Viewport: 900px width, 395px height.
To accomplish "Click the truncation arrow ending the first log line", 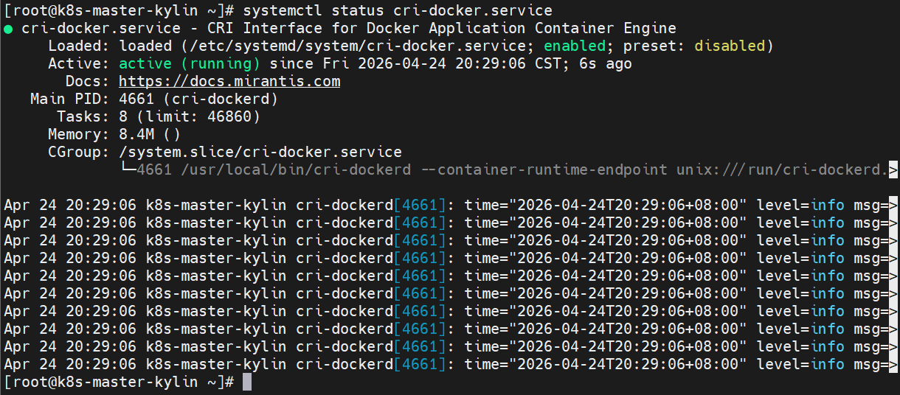I will click(893, 205).
